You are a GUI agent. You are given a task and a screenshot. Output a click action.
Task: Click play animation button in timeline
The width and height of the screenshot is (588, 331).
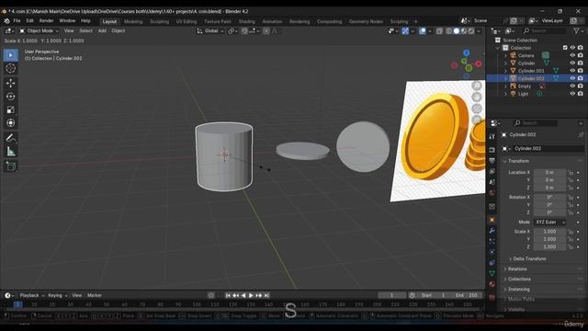pyautogui.click(x=251, y=296)
